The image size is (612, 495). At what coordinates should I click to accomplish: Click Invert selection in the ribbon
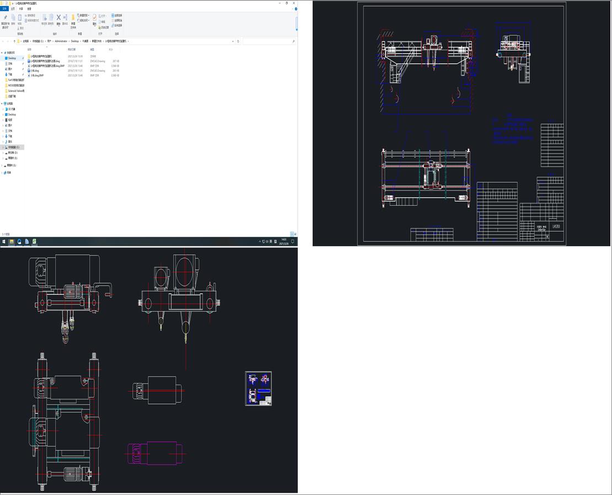(x=117, y=25)
